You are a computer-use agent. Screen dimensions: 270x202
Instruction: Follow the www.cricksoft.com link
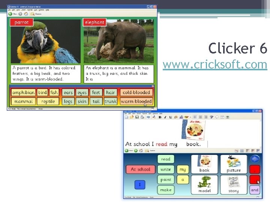215,64
